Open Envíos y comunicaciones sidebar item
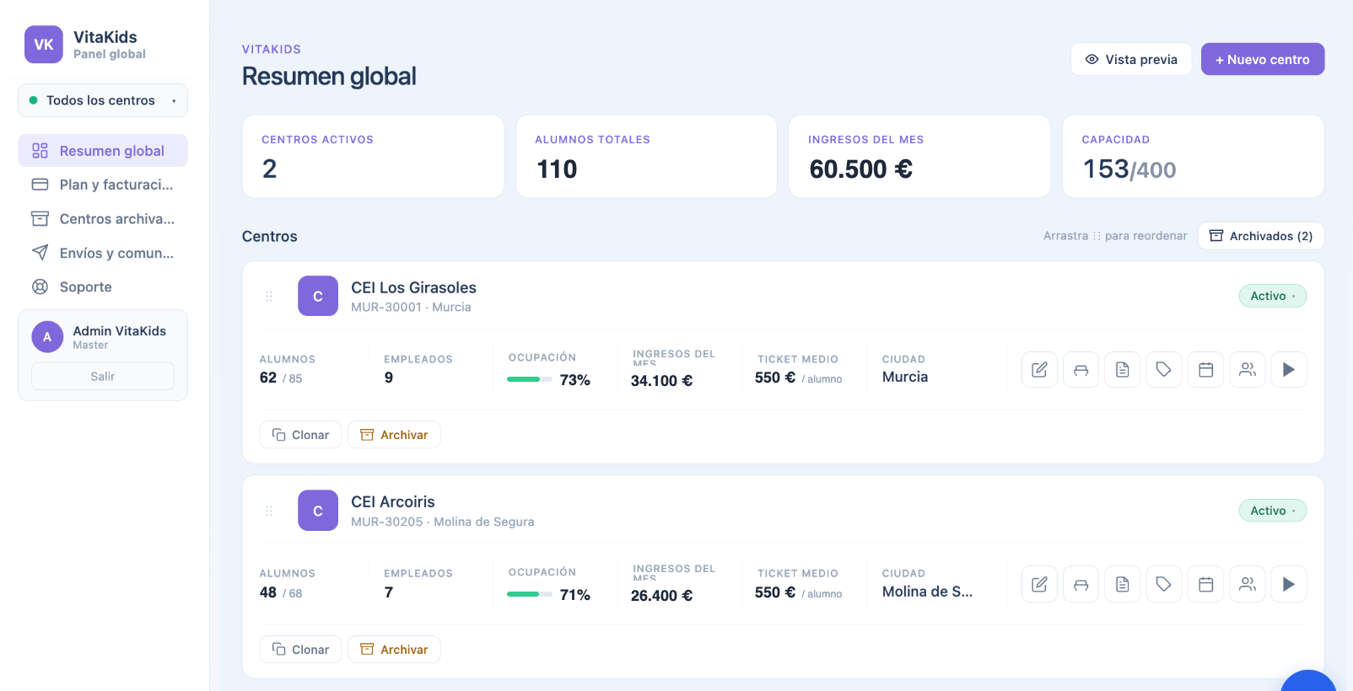Screen dimensions: 1353x691 tap(103, 253)
